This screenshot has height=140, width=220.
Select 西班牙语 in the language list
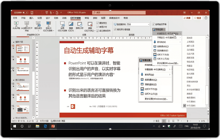[190, 58]
